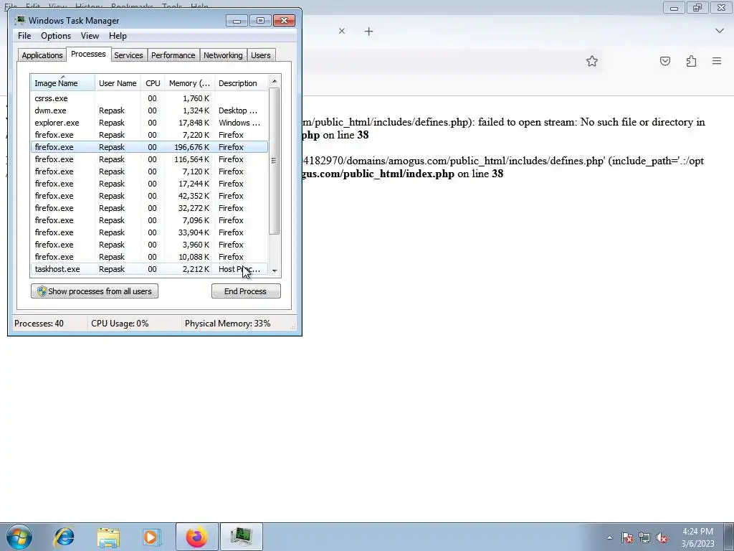This screenshot has width=734, height=551.
Task: Sort by User Name column header
Action: [118, 83]
